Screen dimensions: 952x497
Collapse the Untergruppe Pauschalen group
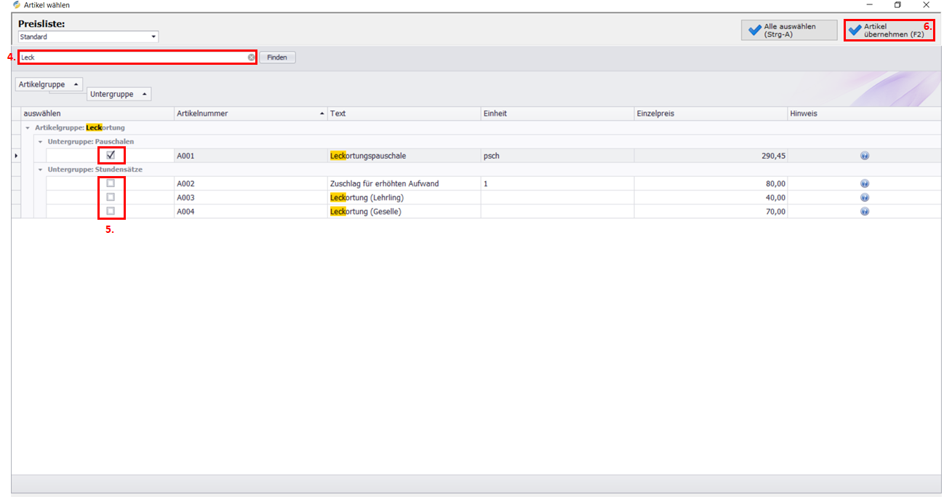41,142
